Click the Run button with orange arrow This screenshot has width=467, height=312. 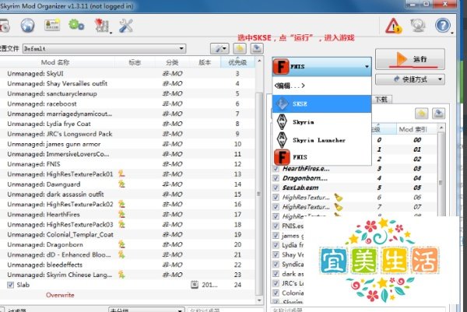[410, 59]
